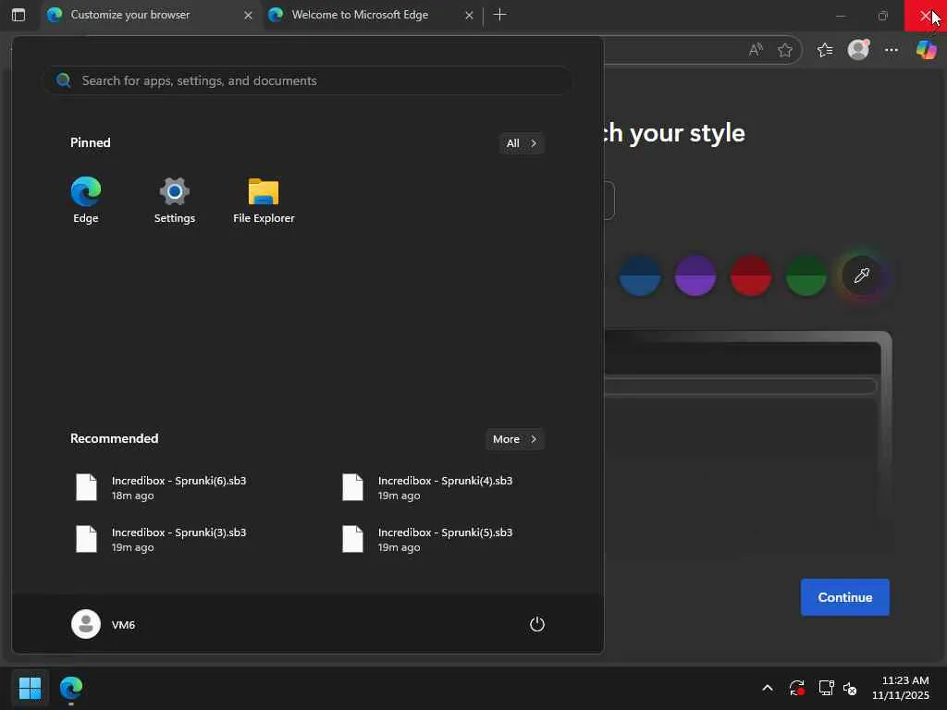Screen dimensions: 947x710
Task: Click the Read aloud icon
Action: click(756, 50)
